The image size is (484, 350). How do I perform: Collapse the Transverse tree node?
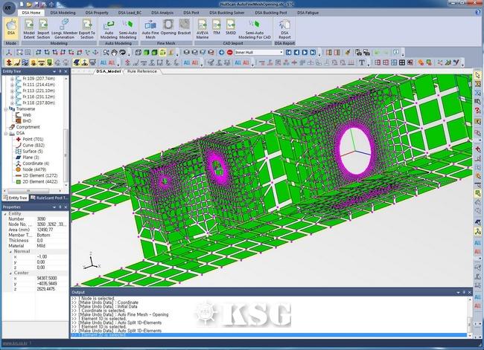[x=6, y=108]
